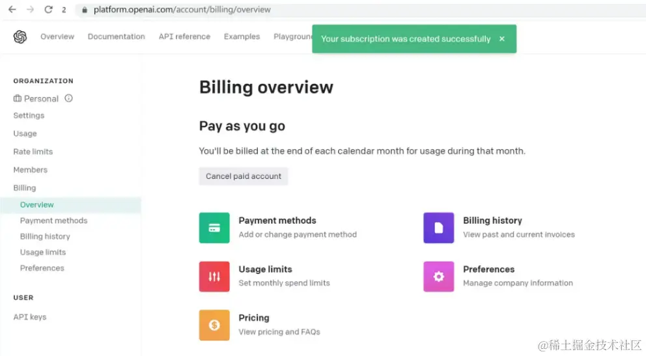This screenshot has height=356, width=646.
Task: Reload the page with refresh icon
Action: pos(48,10)
